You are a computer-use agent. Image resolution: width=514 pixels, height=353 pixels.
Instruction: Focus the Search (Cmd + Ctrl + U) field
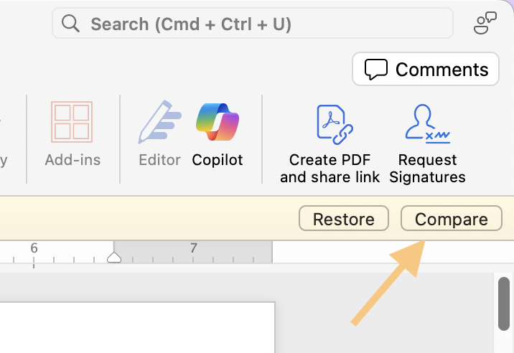(253, 23)
